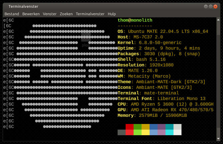Click the Theme line Ambiant-MATE-Dark
The image size is (223, 144).
(162, 82)
